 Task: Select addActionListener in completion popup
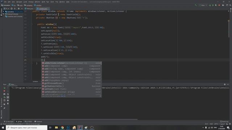click(x=71, y=63)
